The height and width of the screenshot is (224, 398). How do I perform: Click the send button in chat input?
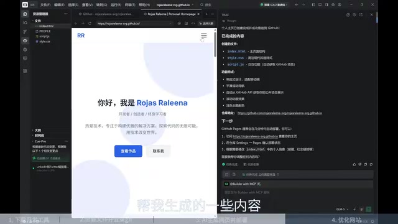click(x=369, y=209)
